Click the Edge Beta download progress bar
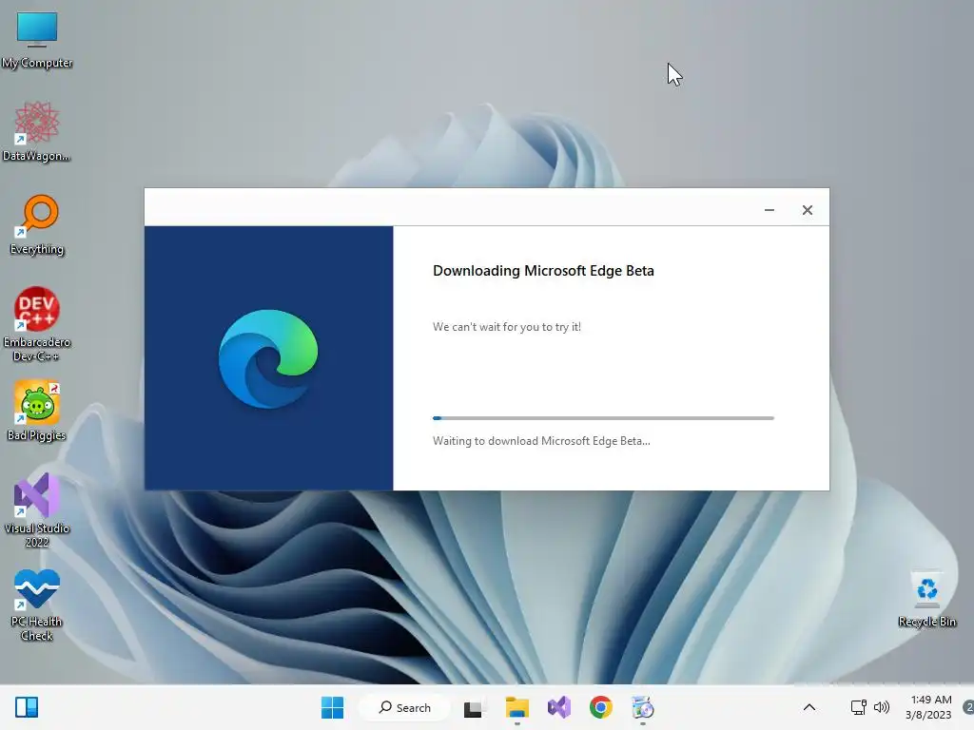 point(603,418)
